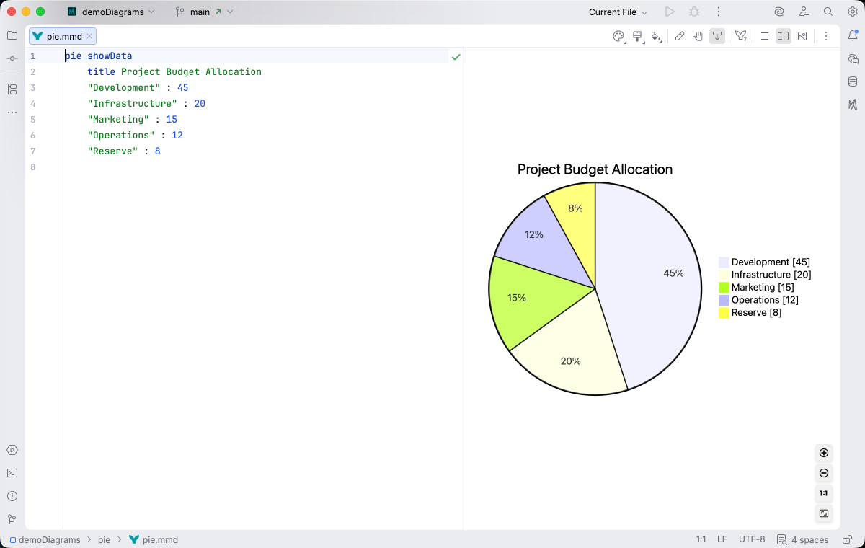865x548 pixels.
Task: Switch to editor-only view mode
Action: tap(765, 36)
